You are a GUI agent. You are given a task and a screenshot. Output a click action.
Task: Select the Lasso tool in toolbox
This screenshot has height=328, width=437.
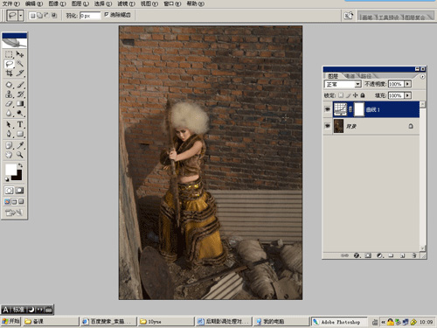tap(9, 64)
